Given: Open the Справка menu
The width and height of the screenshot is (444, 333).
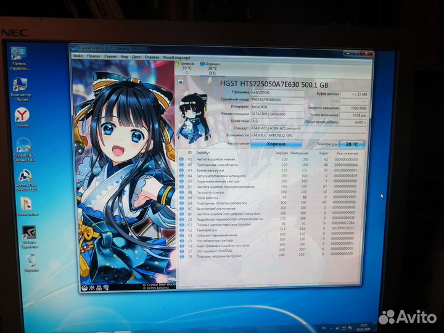Looking at the screenshot, I should (x=152, y=57).
